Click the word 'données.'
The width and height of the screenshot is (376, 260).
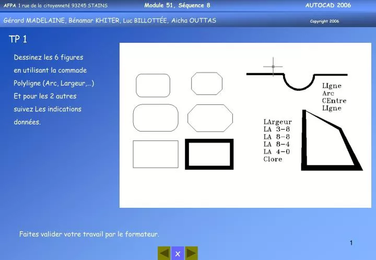(27, 122)
